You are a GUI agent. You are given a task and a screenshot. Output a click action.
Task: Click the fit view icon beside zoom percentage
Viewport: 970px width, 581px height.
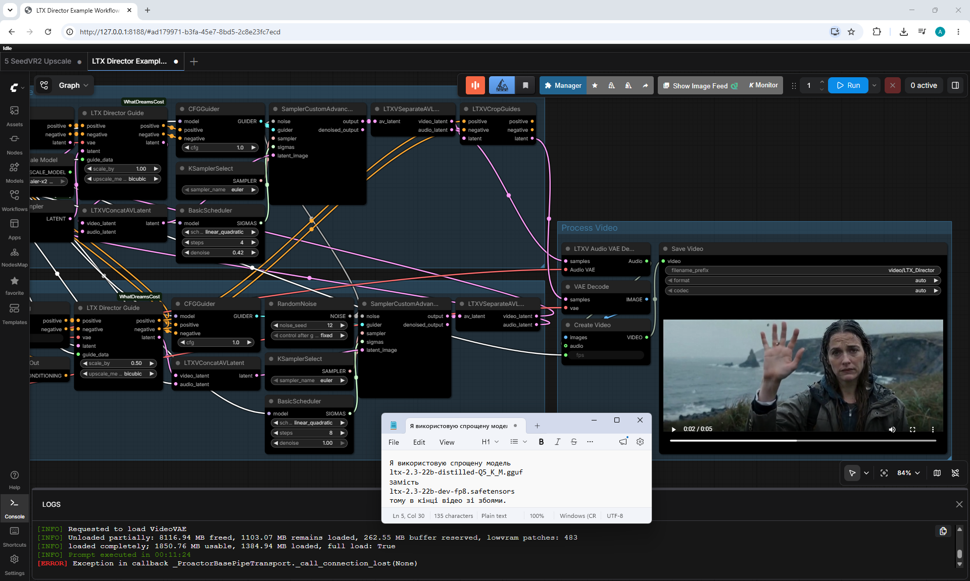[884, 473]
